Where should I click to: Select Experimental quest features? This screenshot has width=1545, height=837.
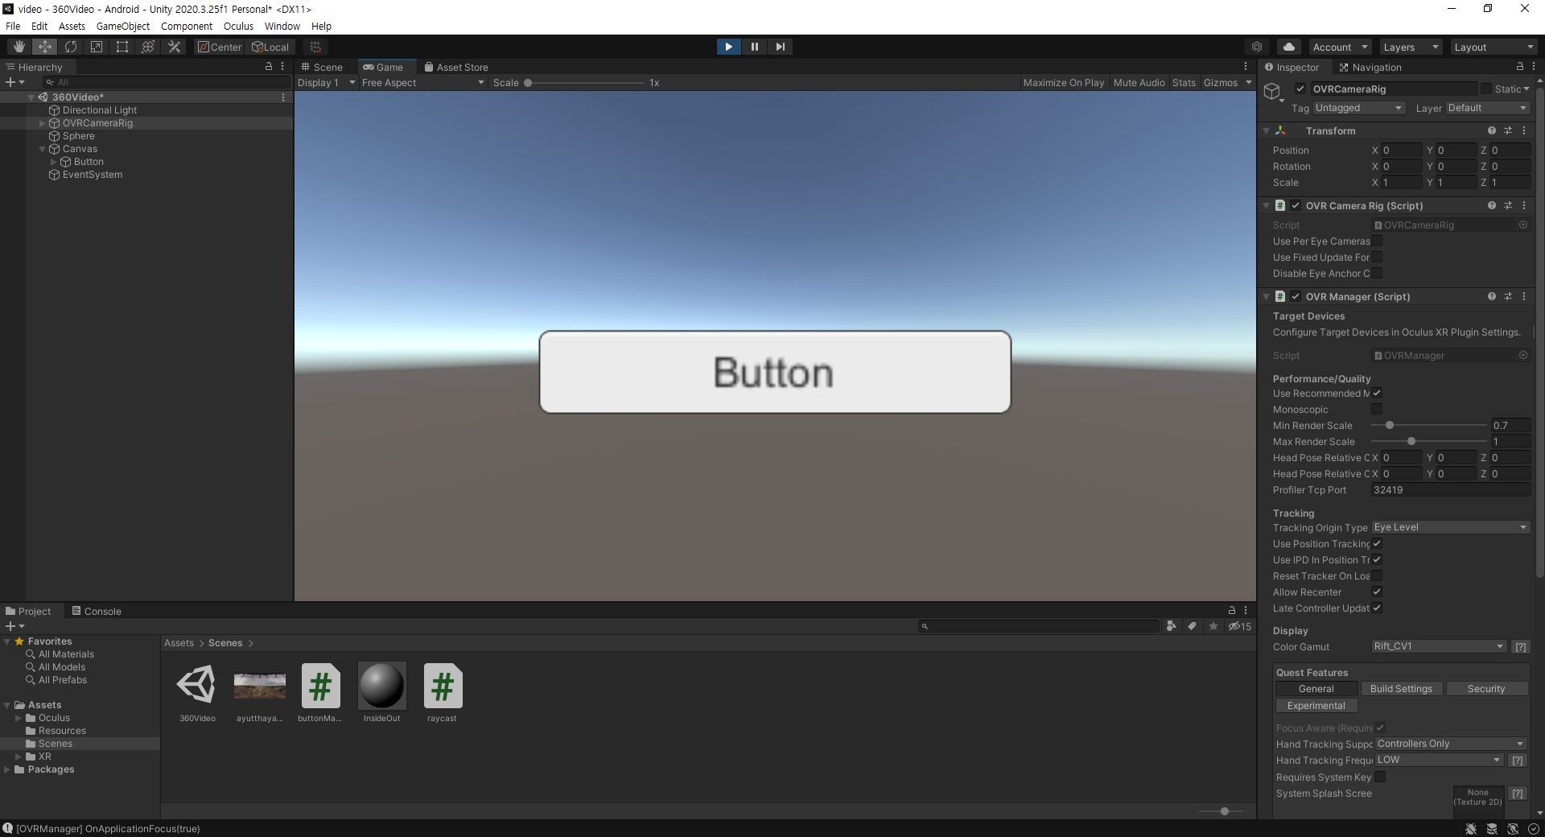coord(1316,706)
